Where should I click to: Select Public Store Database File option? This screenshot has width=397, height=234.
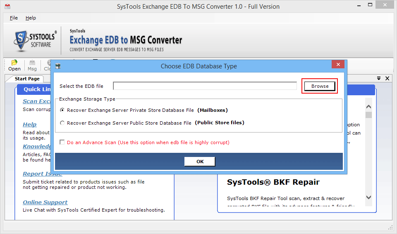62,123
